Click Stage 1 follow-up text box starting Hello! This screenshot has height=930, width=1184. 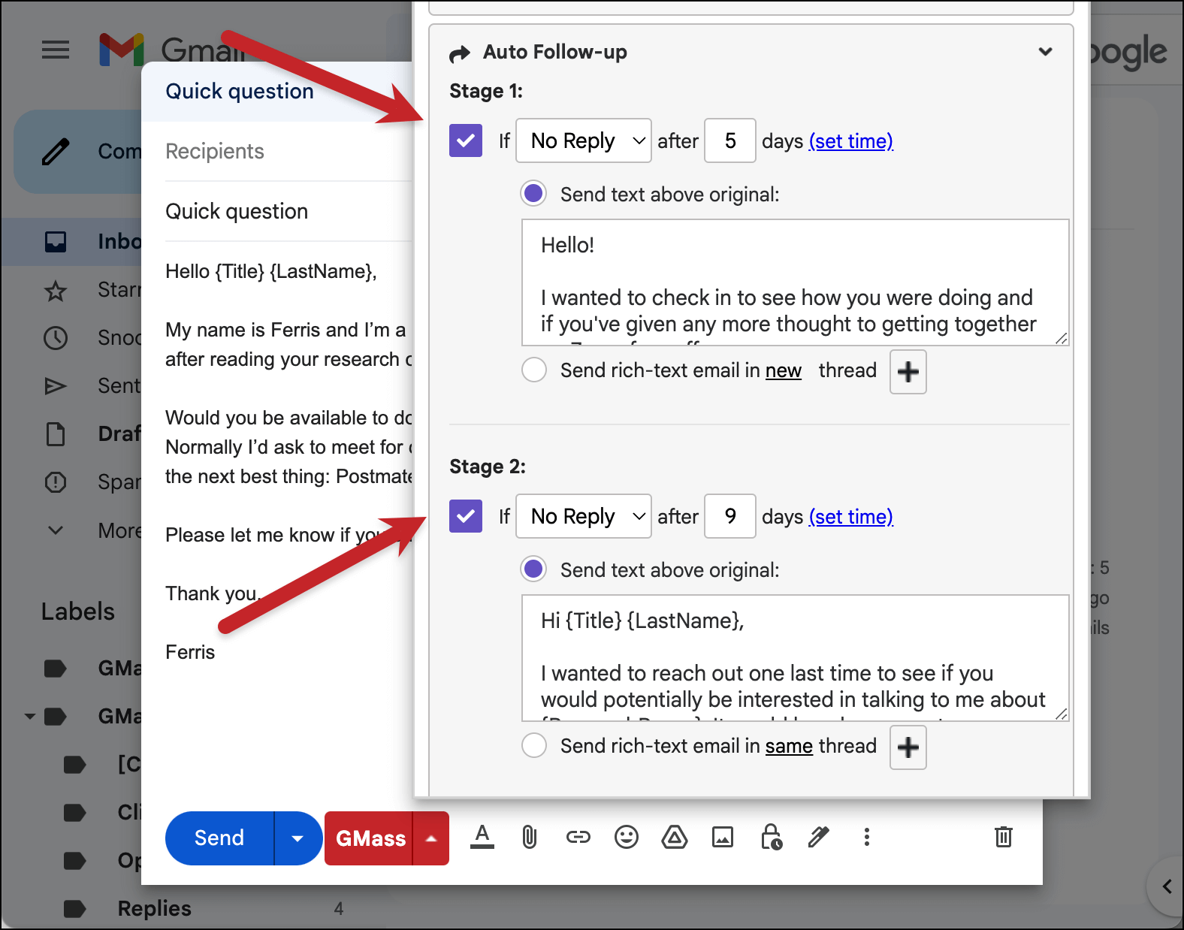point(796,282)
